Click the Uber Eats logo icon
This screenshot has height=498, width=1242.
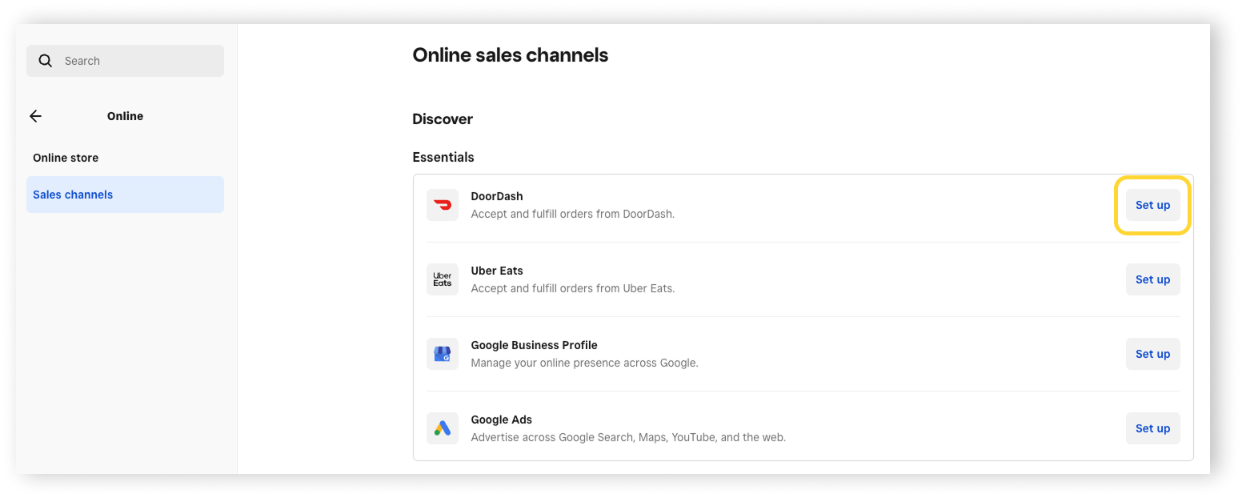pos(443,279)
